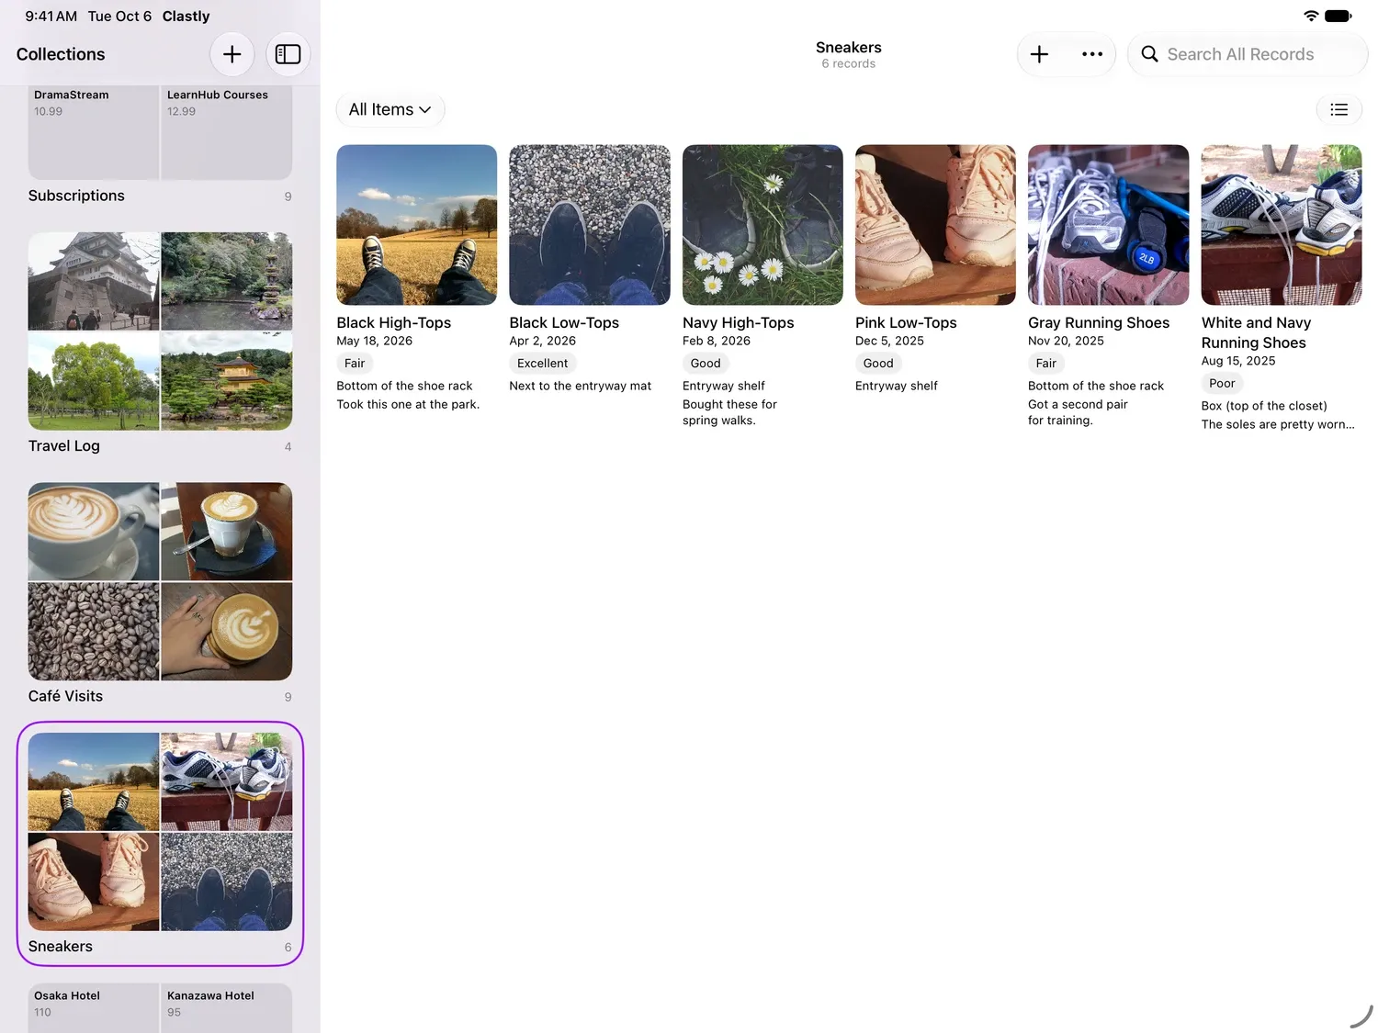
Task: Open the DramaStream subscription card
Action: 94,132
